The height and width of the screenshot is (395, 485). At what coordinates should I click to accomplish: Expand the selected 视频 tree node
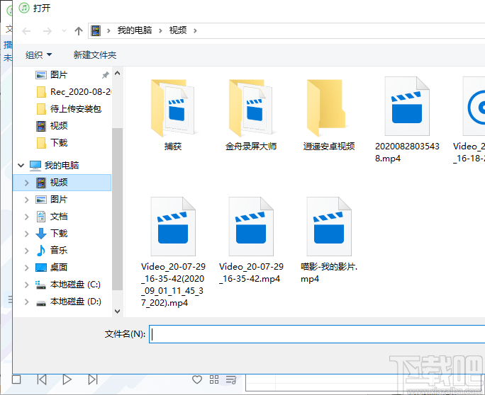(27, 183)
